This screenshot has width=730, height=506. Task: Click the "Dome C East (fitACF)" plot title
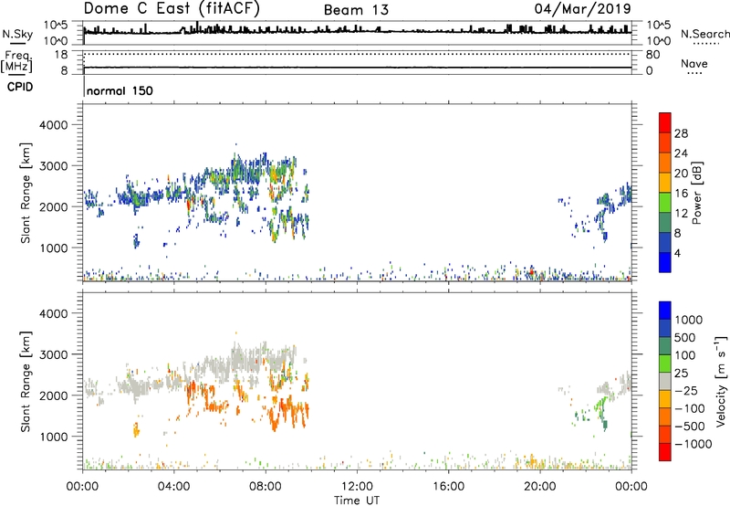pos(172,8)
